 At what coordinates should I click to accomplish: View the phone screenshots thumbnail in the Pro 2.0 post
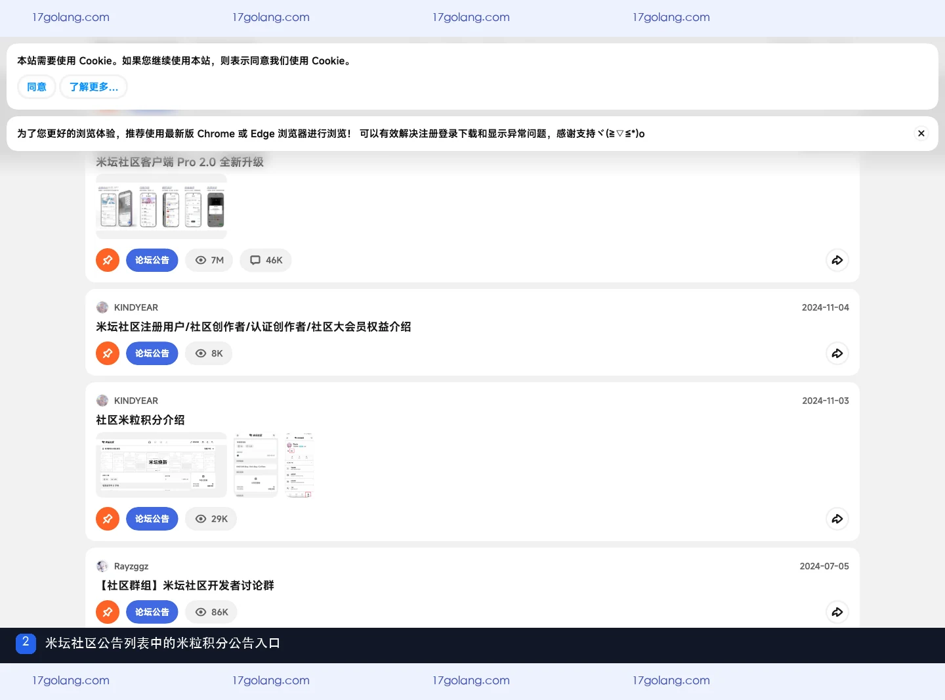click(161, 206)
